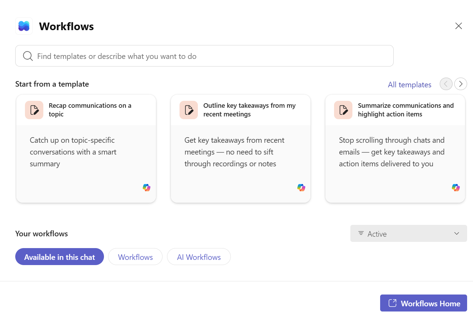Click the Copilot badge on the meetings template
The width and height of the screenshot is (473, 316).
point(301,187)
